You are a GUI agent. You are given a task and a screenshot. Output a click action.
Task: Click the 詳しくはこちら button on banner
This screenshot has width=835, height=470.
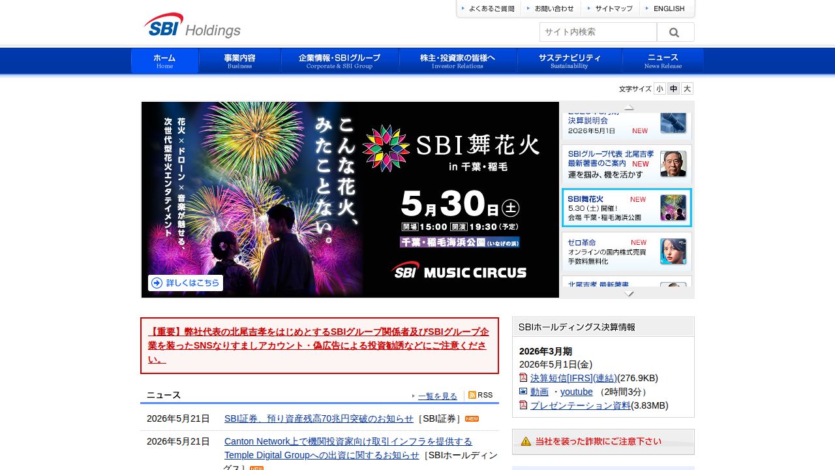(x=185, y=283)
